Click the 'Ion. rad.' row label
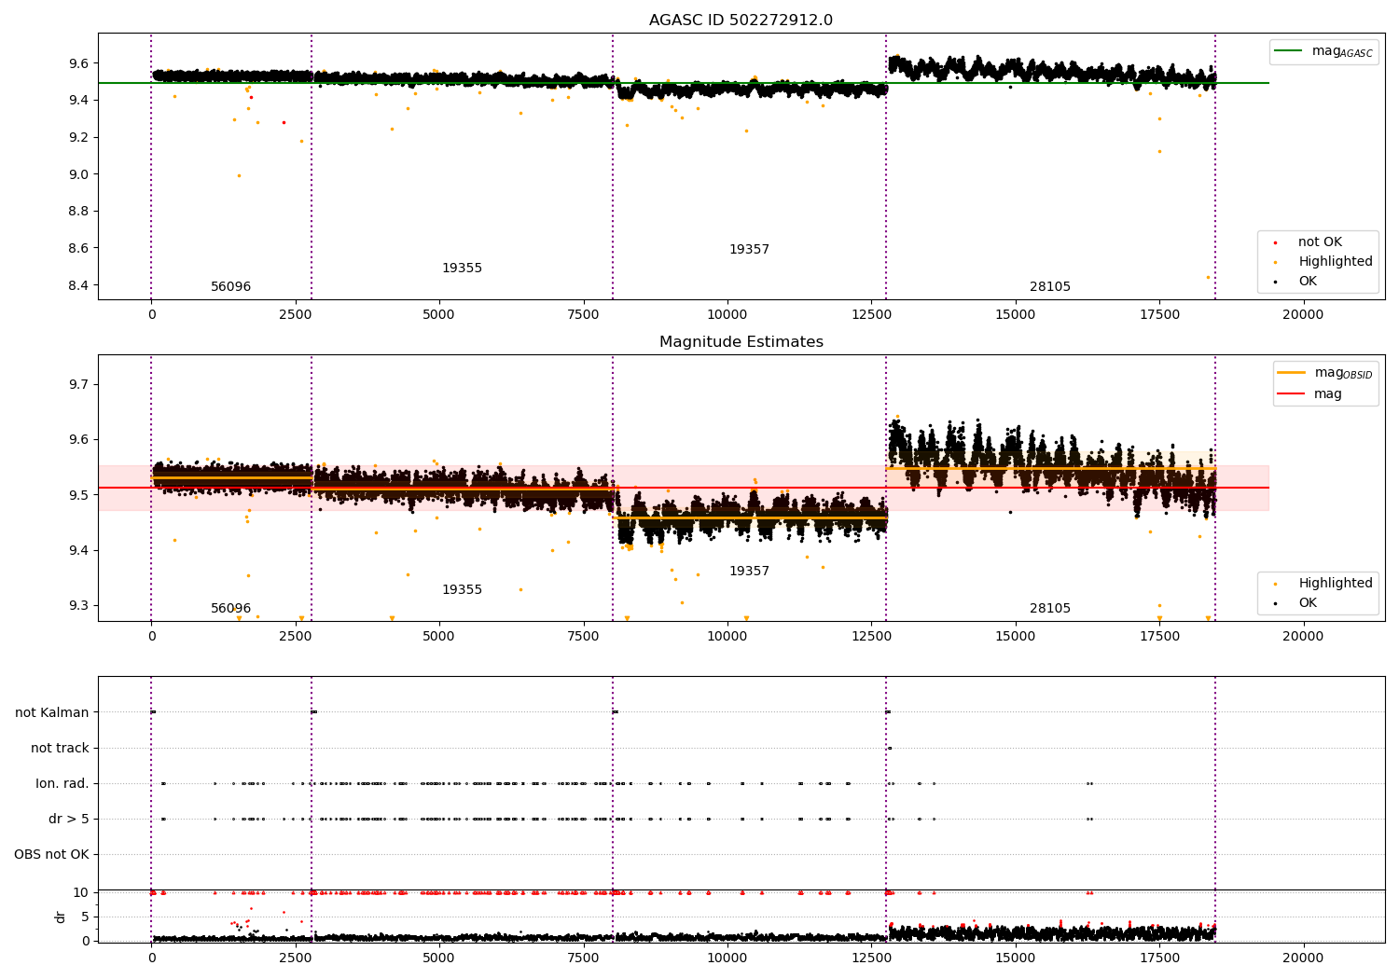This screenshot has height=979, width=1399. coord(62,784)
